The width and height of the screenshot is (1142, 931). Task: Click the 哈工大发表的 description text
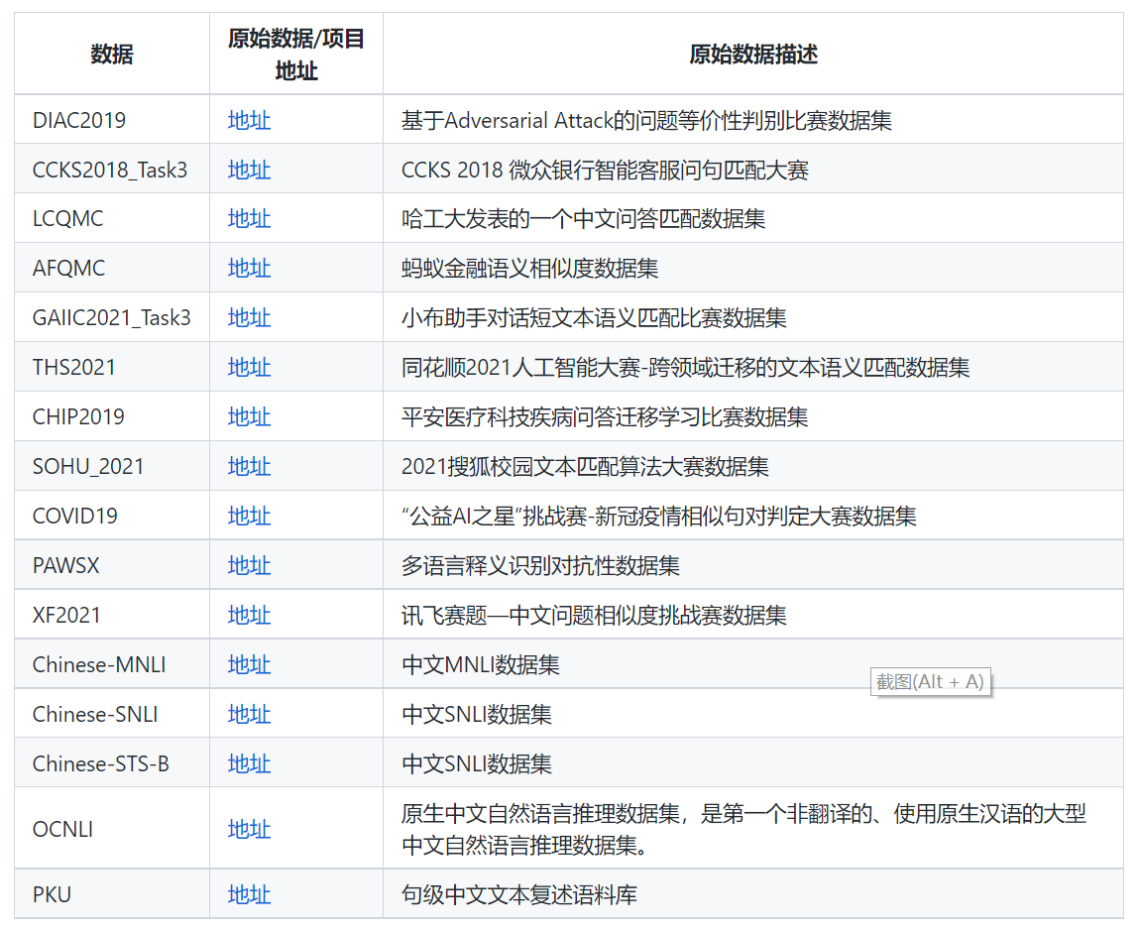pyautogui.click(x=583, y=218)
